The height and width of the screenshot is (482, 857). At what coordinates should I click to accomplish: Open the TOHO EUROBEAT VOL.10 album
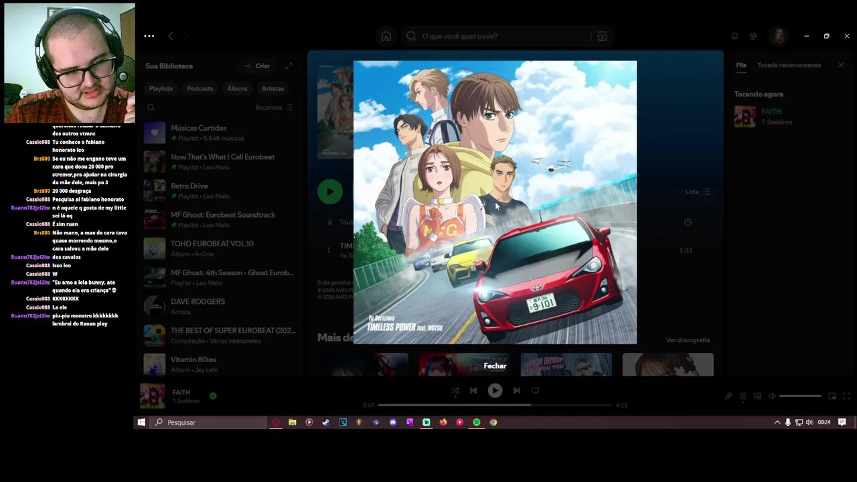pyautogui.click(x=219, y=248)
